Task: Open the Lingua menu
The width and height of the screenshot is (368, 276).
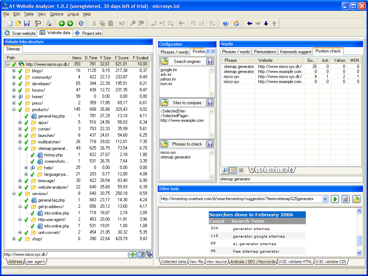Action: point(73,14)
